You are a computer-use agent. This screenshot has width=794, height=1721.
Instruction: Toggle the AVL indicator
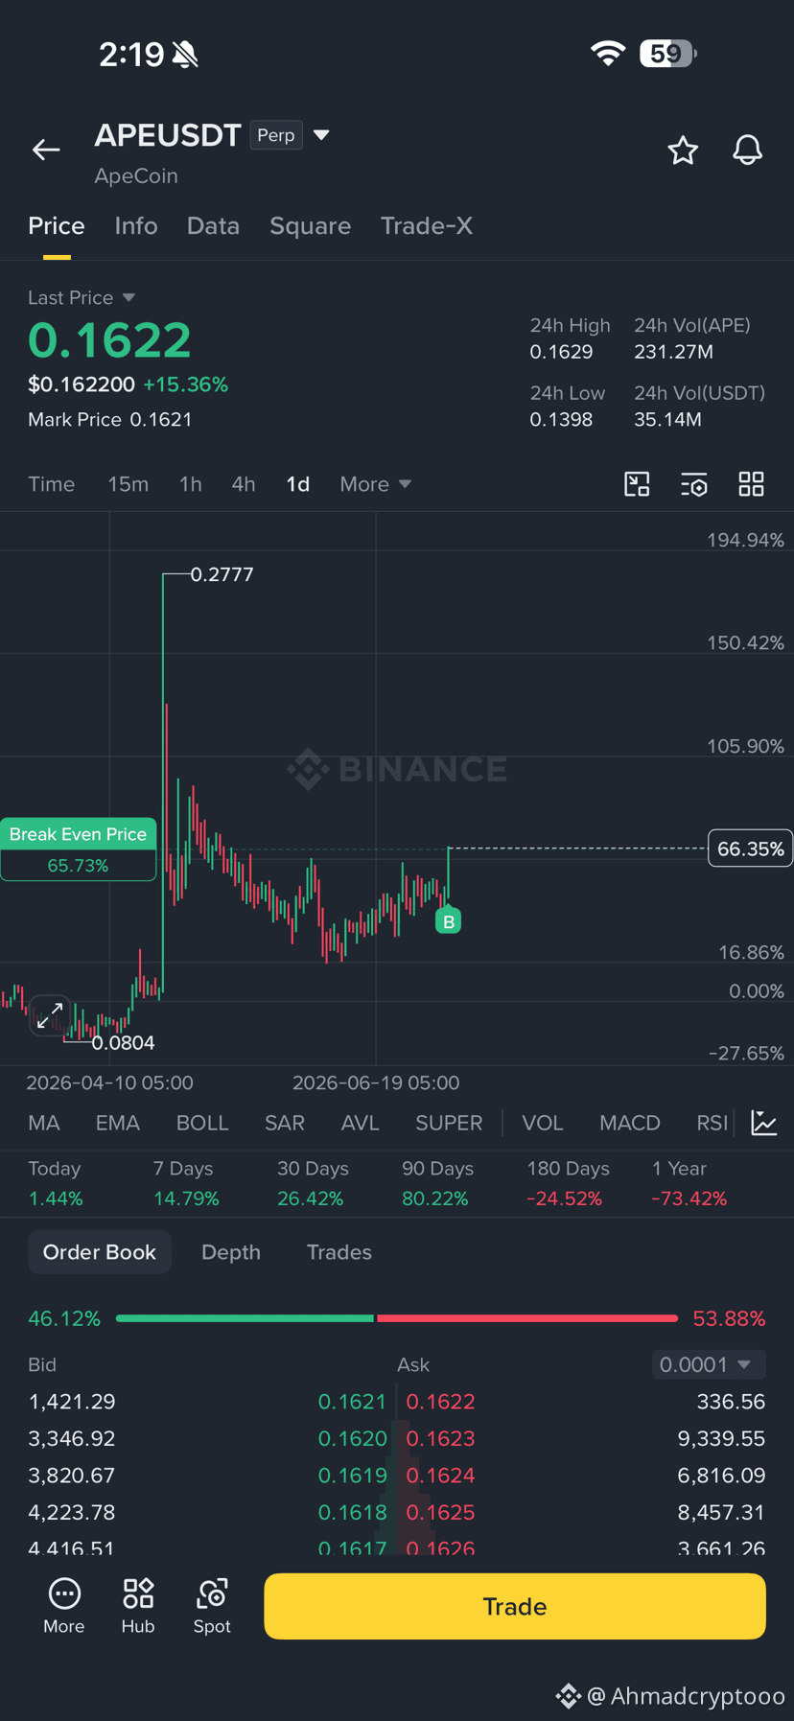(361, 1123)
